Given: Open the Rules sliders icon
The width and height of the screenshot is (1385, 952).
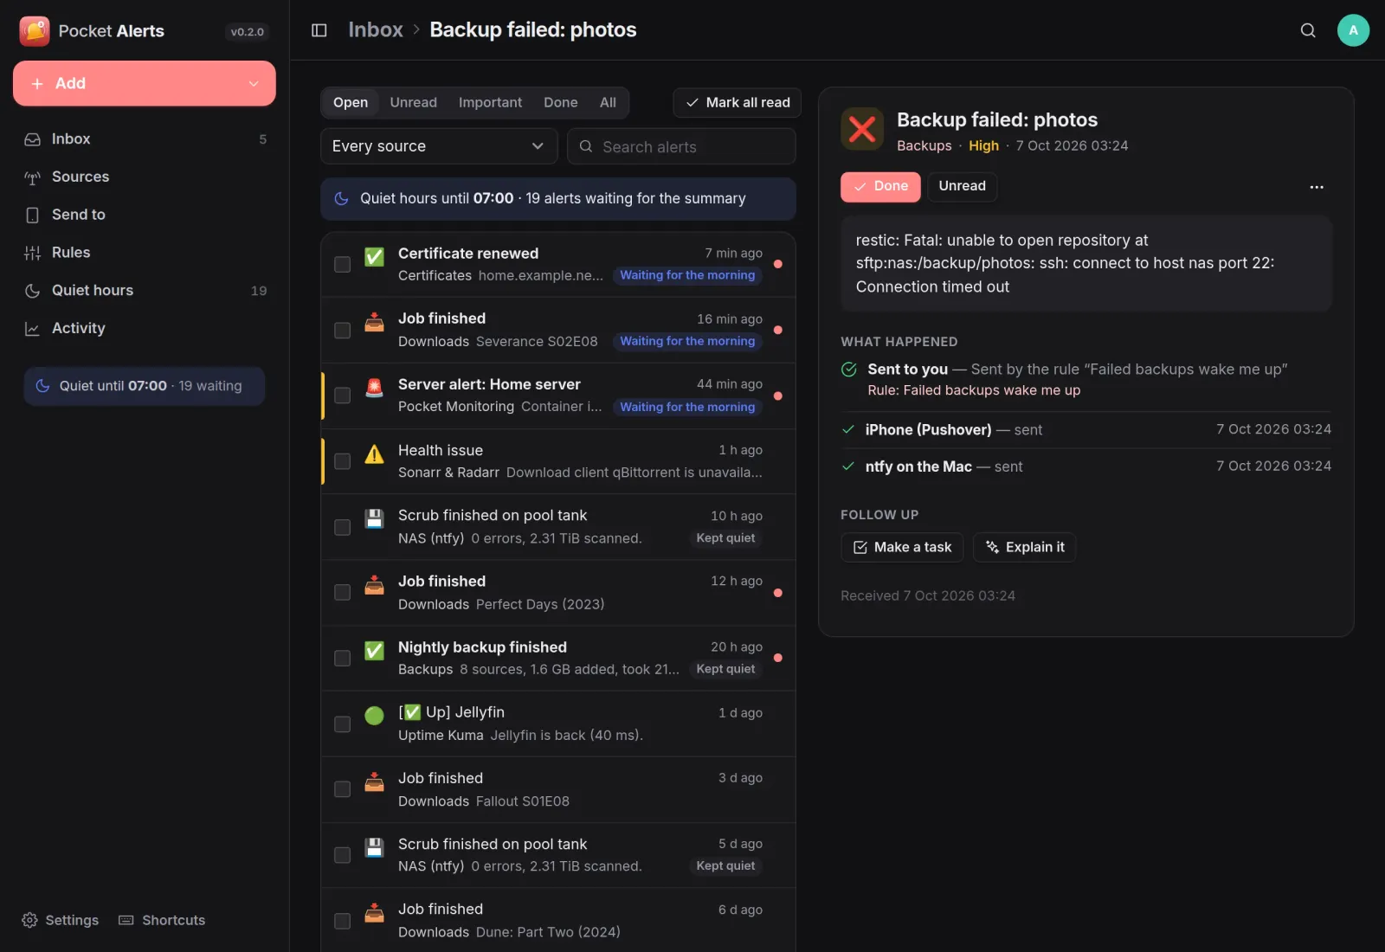Looking at the screenshot, I should pyautogui.click(x=32, y=253).
